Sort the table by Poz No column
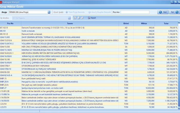This screenshot has width=180, height=113. (10, 23)
